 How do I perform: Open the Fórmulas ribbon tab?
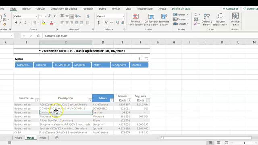click(88, 9)
